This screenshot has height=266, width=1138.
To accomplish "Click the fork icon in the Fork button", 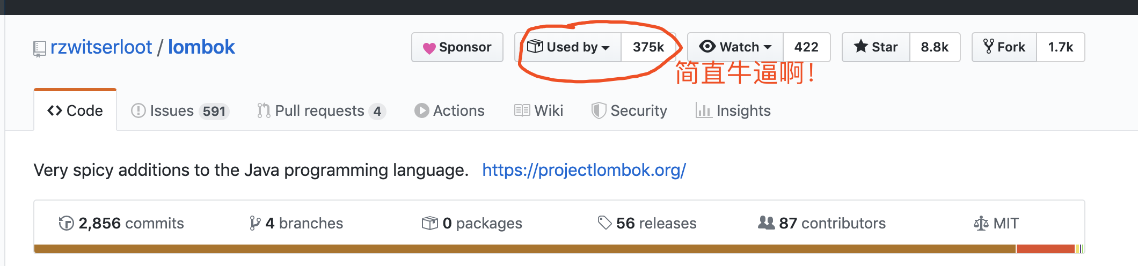I will click(x=988, y=47).
